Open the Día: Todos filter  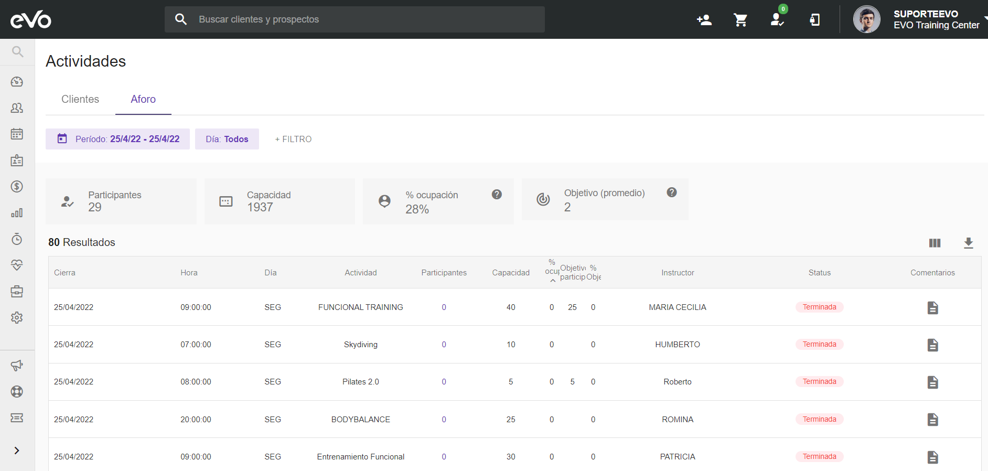pos(227,139)
